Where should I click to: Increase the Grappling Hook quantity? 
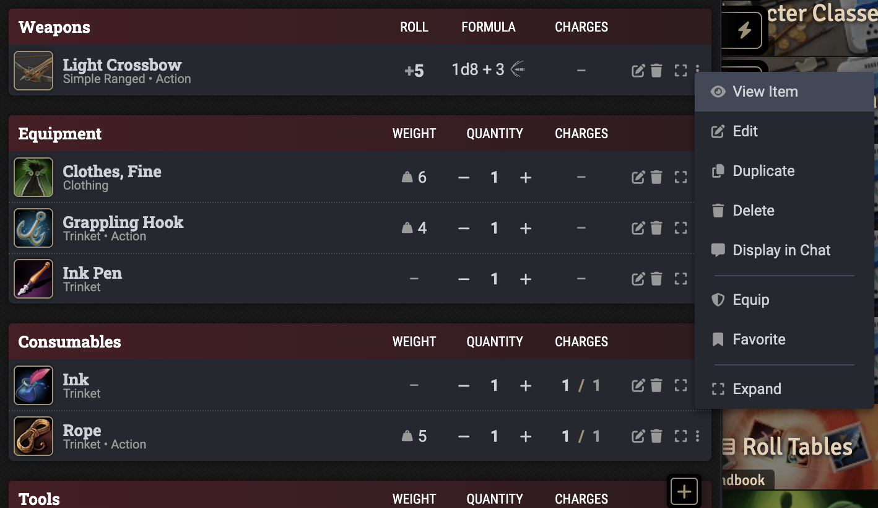pyautogui.click(x=526, y=228)
